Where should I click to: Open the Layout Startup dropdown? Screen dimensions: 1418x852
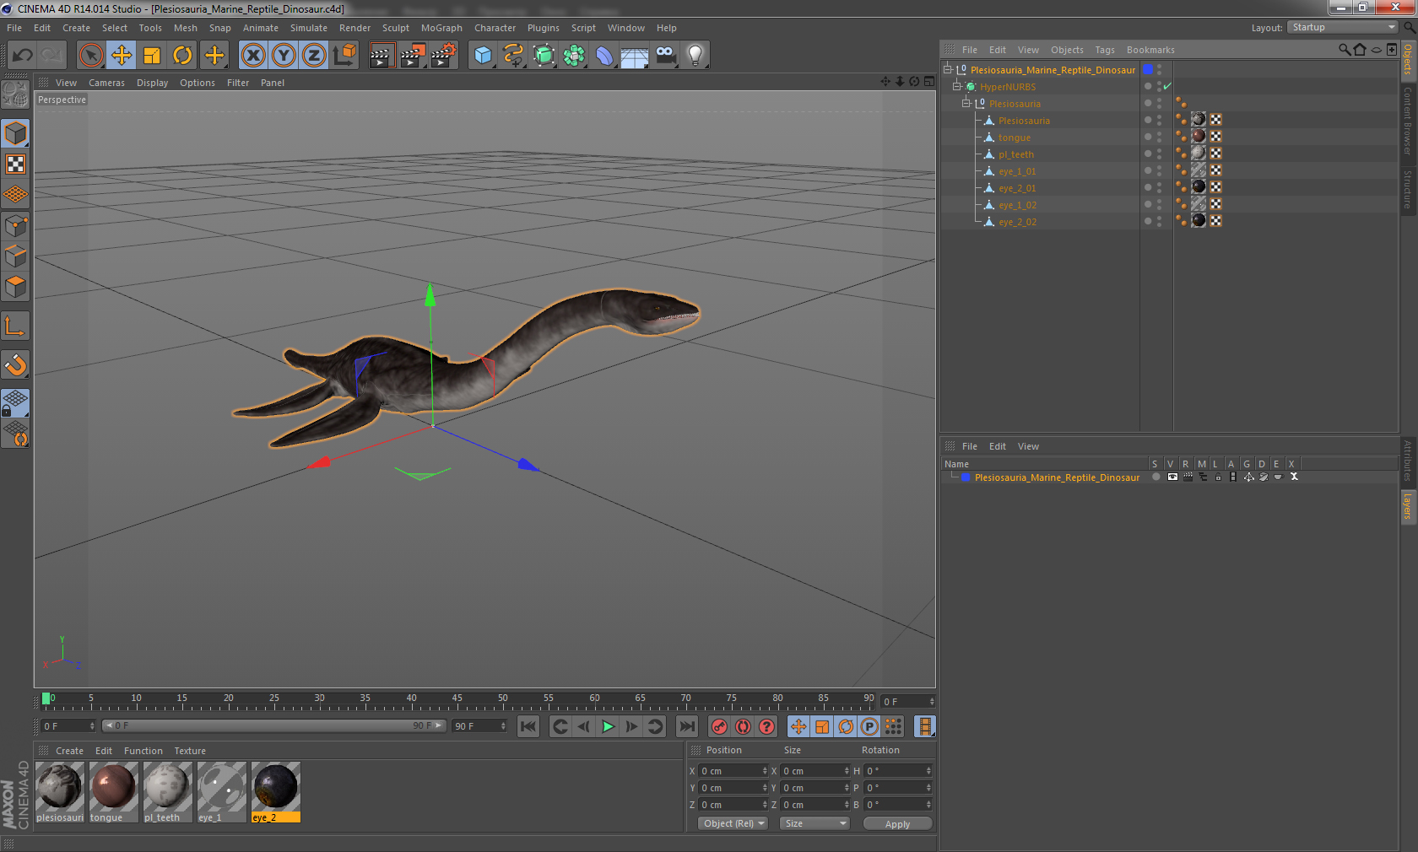coord(1343,28)
